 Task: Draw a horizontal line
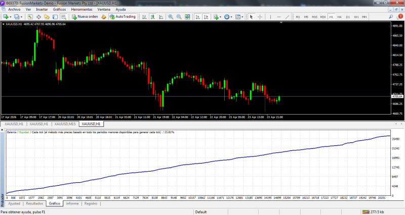coord(279,17)
